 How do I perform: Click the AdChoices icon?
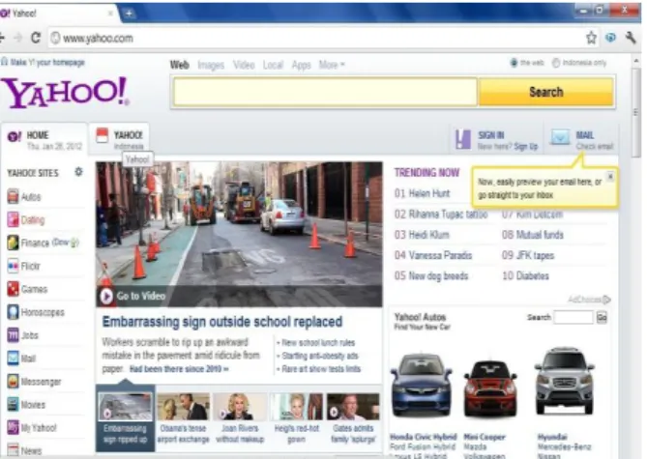coord(606,300)
